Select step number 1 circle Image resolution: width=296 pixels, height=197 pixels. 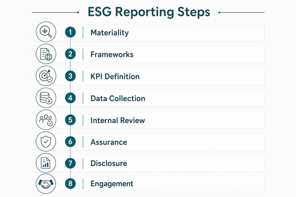[x=70, y=32]
